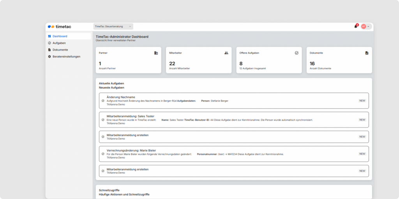Open the Mitarbeiteranmeldung: Sales Tester task title
Viewport: 399px width, 199px height.
pos(131,116)
